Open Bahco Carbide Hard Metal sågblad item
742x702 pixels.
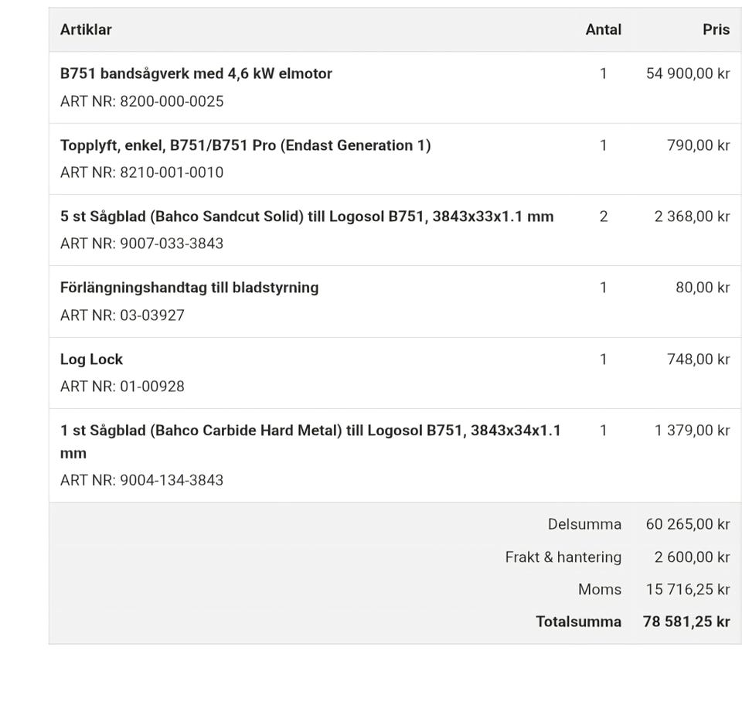coord(311,441)
